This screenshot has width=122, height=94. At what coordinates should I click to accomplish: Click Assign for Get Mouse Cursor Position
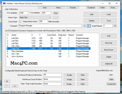69,79
